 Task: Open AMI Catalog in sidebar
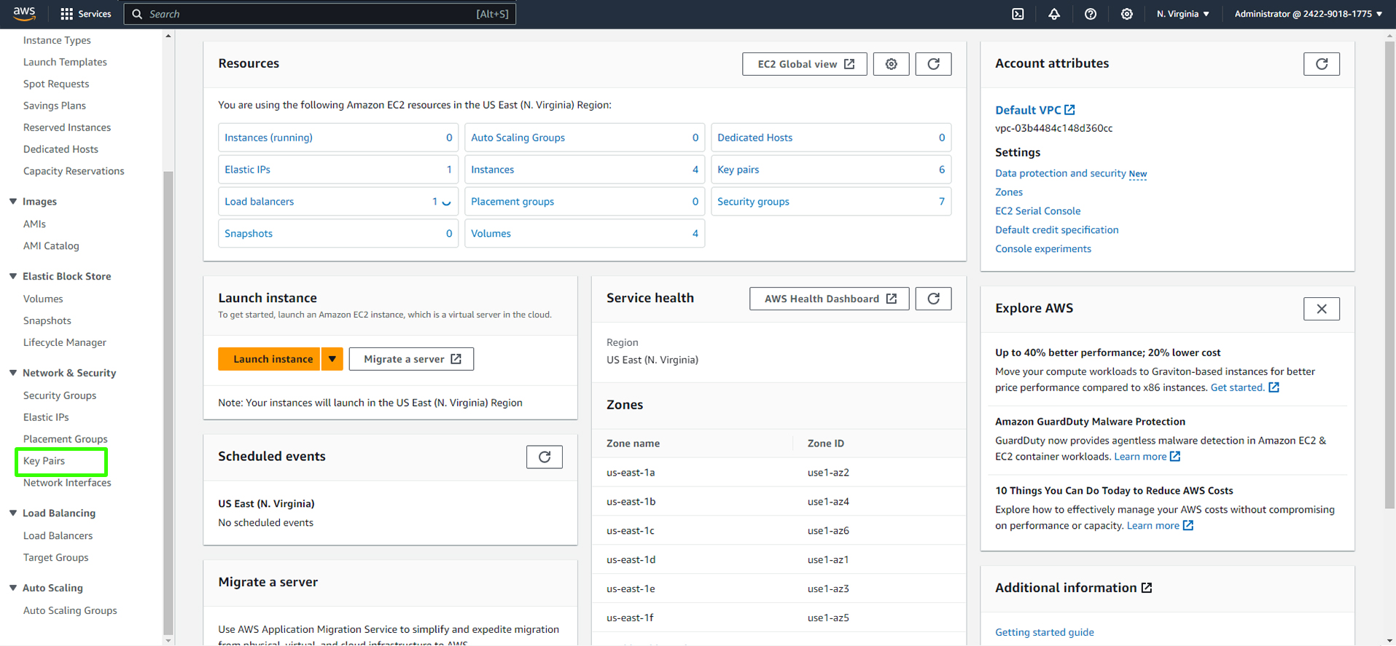(51, 246)
